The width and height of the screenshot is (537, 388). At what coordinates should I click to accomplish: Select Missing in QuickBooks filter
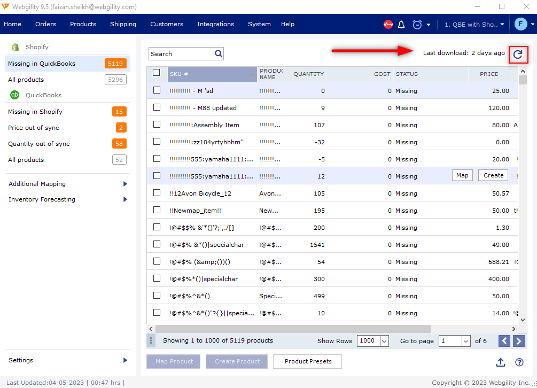(x=67, y=64)
